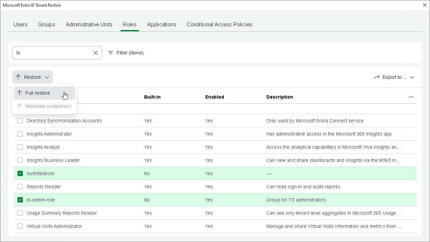Click the Metadata comparison arrow icon
The width and height of the screenshot is (430, 242).
pos(20,106)
